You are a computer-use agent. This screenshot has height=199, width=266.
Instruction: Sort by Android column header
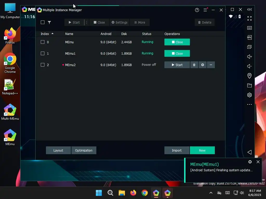point(106,34)
